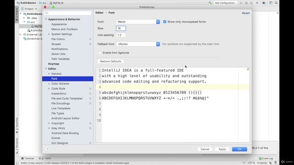Select Appearance settings page
Screen dimensions: 294x165
tap(59, 24)
